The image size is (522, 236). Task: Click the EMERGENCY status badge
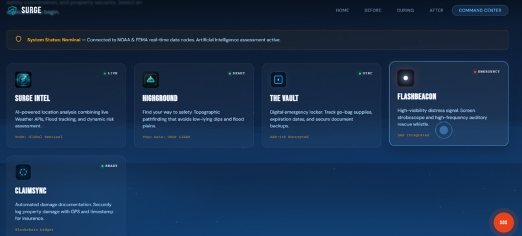click(487, 72)
